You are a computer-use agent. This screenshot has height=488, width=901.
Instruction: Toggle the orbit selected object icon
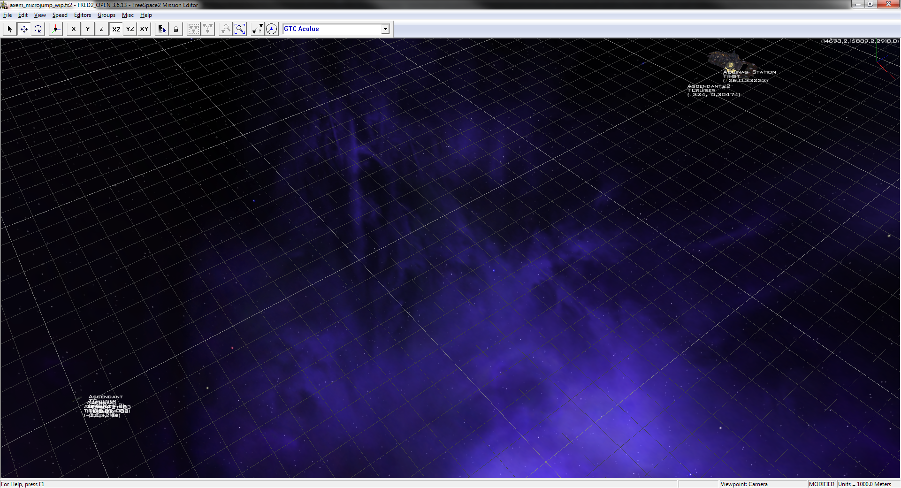(x=272, y=29)
